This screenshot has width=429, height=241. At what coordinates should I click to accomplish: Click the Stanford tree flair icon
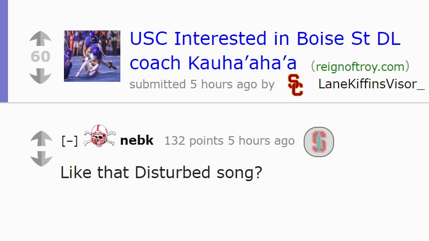coord(319,142)
